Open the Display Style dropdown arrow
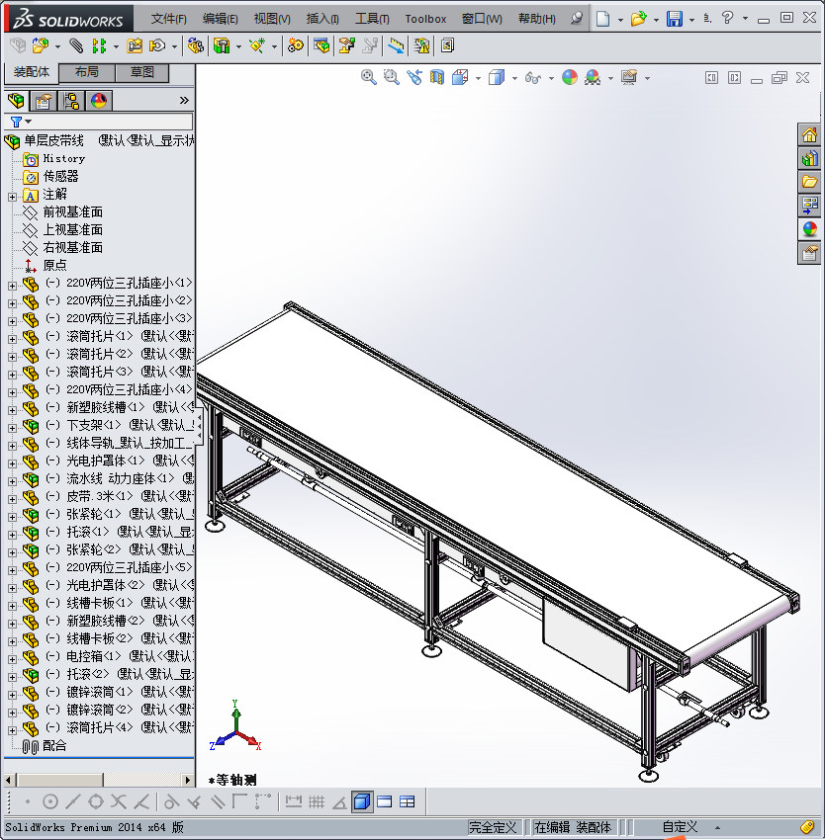This screenshot has width=825, height=840. pos(514,78)
